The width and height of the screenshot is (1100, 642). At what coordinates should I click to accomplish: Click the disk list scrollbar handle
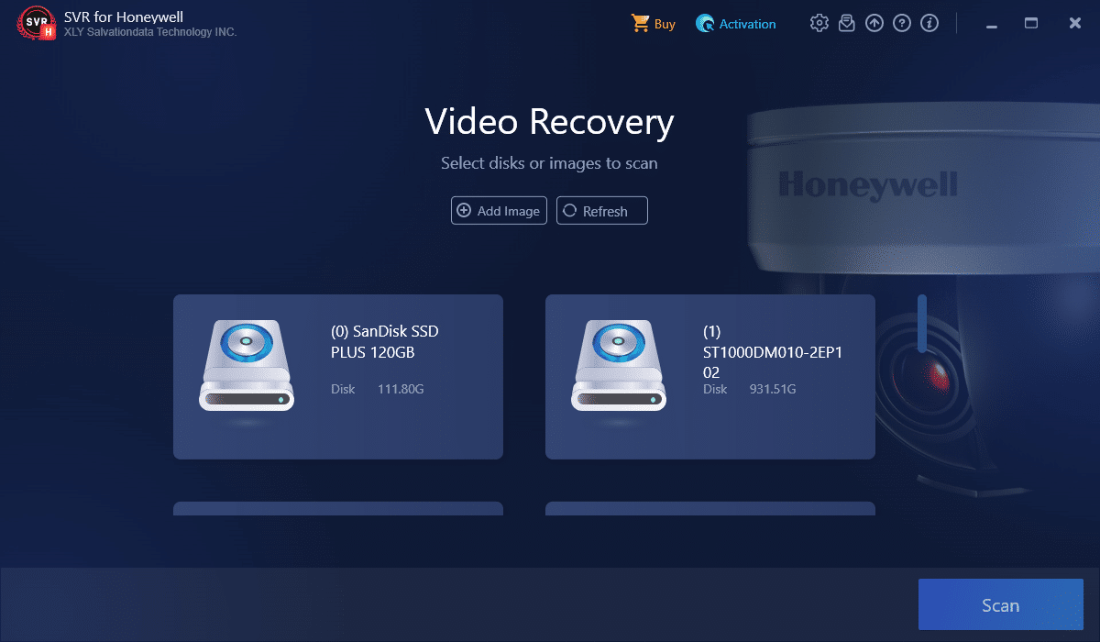click(922, 324)
